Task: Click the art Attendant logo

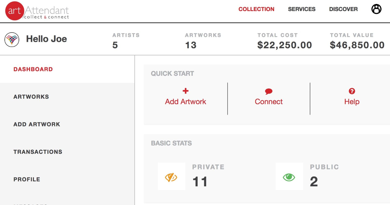Action: (37, 11)
